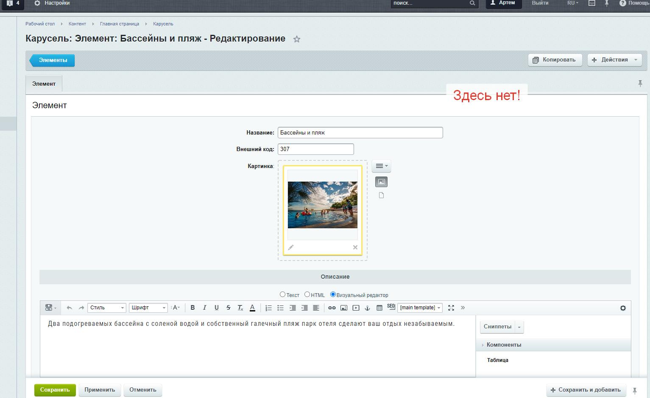Open the [main template] dropdown
Screen dimensions: 650x398
420,308
